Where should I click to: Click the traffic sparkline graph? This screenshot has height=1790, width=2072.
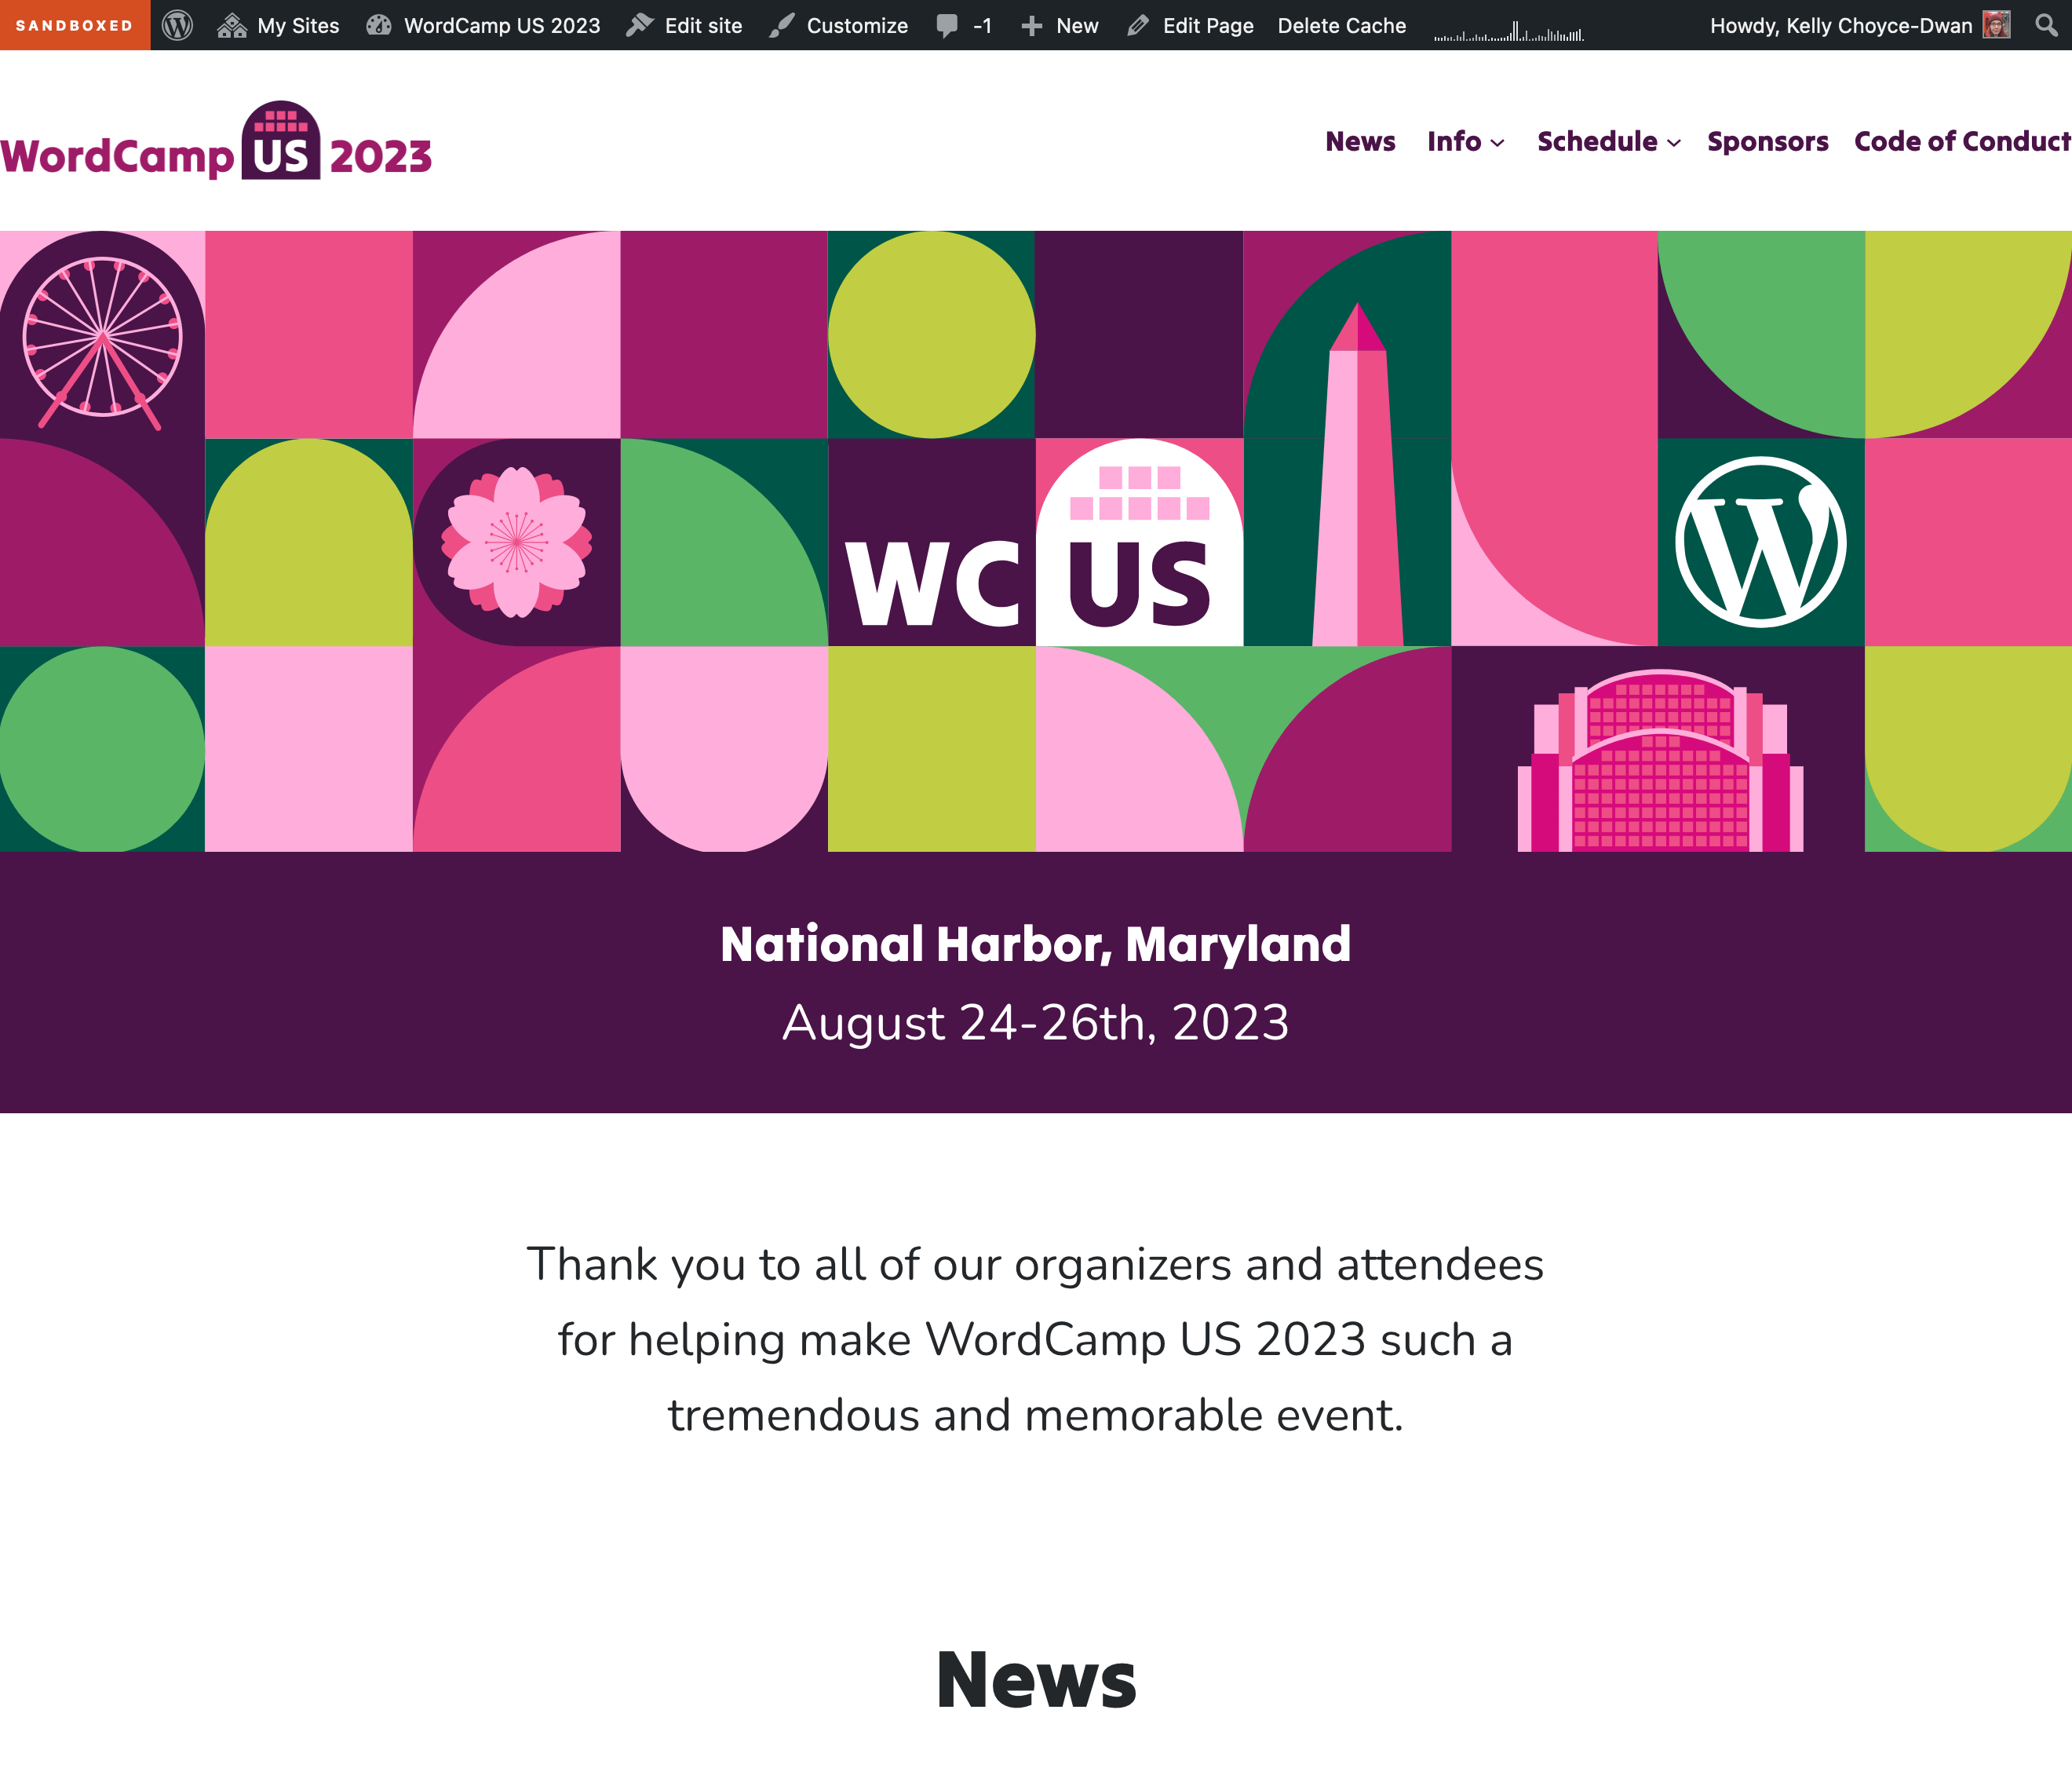click(1508, 25)
